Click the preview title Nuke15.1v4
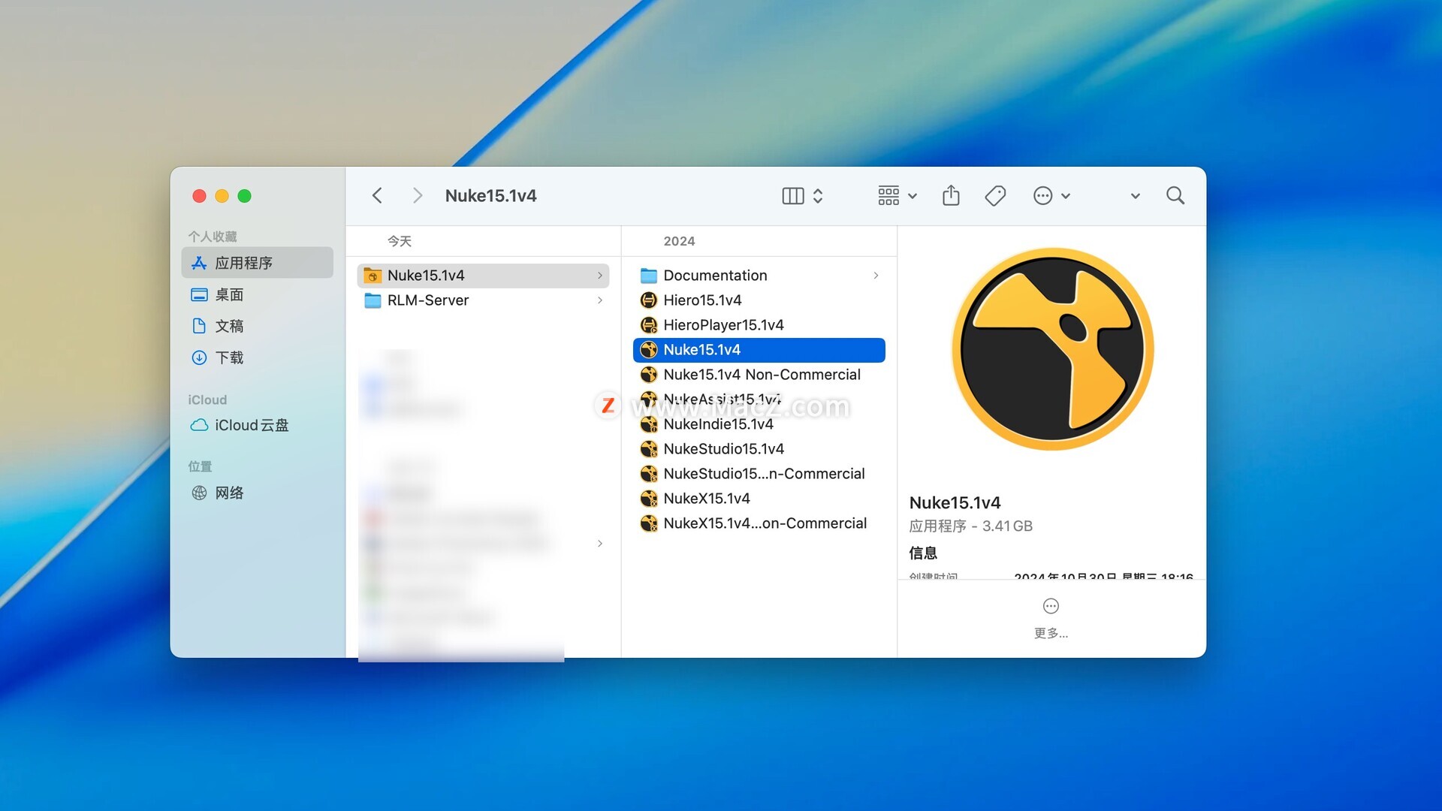The width and height of the screenshot is (1442, 811). click(x=955, y=502)
